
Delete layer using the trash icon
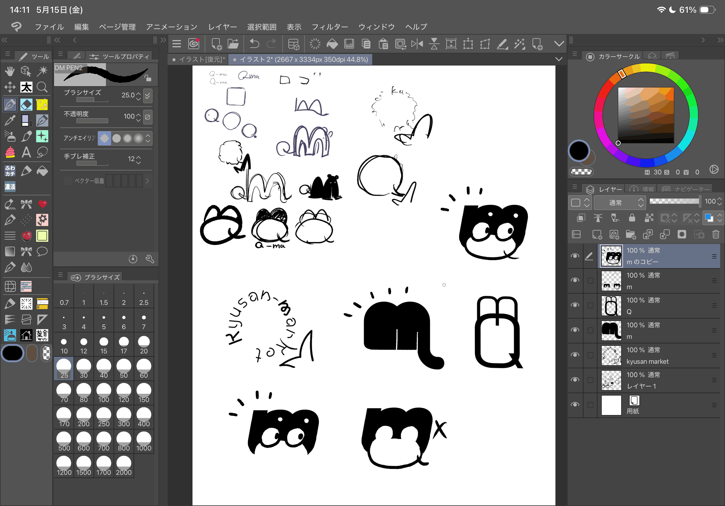(x=716, y=234)
